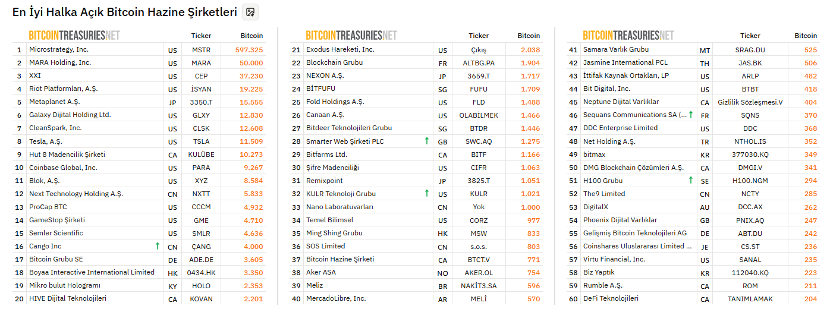Open Microstrategy, Inc. company entry
Screen dimensions: 830x312
point(59,49)
